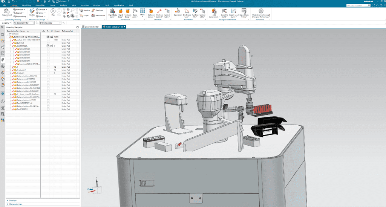This screenshot has height=207, width=386.
Task: Switch to the Discovery Center tab
Action: coord(91,27)
